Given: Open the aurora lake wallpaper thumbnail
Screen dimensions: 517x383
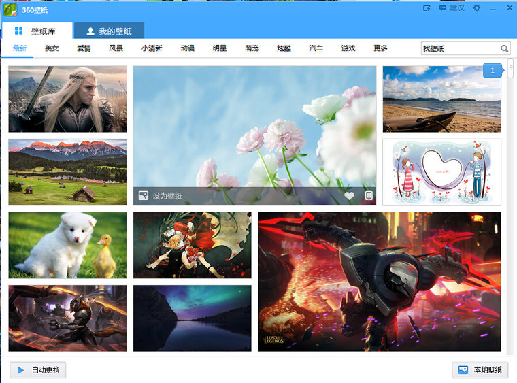Looking at the screenshot, I should (193, 318).
